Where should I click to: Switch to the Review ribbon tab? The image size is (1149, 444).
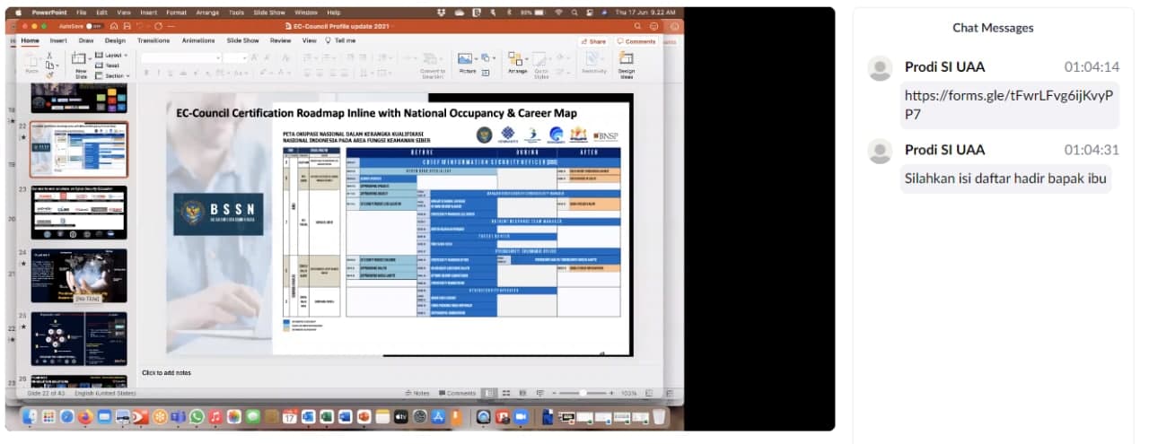[x=281, y=40]
